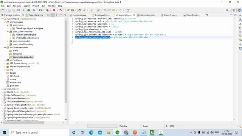Open the Windows notification center
This screenshot has width=242, height=136.
click(236, 133)
